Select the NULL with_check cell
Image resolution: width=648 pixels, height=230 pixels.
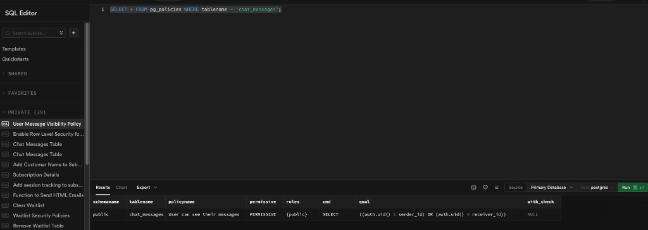point(542,215)
